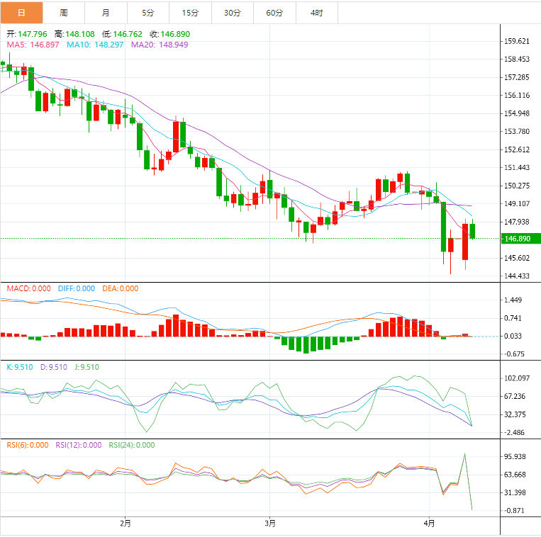Click the 2月 date axis marker
Screen dimensions: 541x537
tap(126, 524)
